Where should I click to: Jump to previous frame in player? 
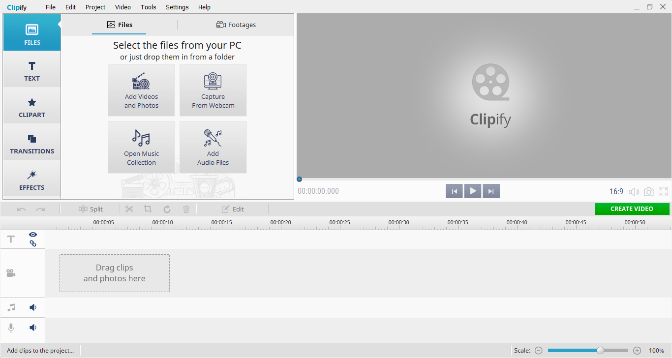454,191
